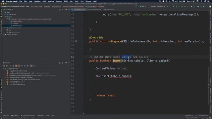The height and width of the screenshot is (119, 212).
Task: Switch to the AppDataBase.java editor tab
Action: coord(79,10)
